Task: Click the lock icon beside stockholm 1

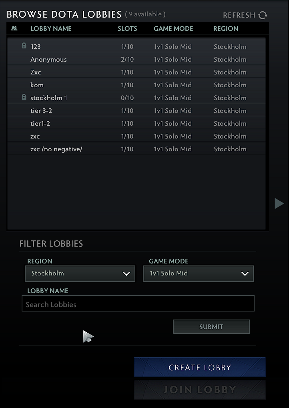Action: [x=24, y=97]
